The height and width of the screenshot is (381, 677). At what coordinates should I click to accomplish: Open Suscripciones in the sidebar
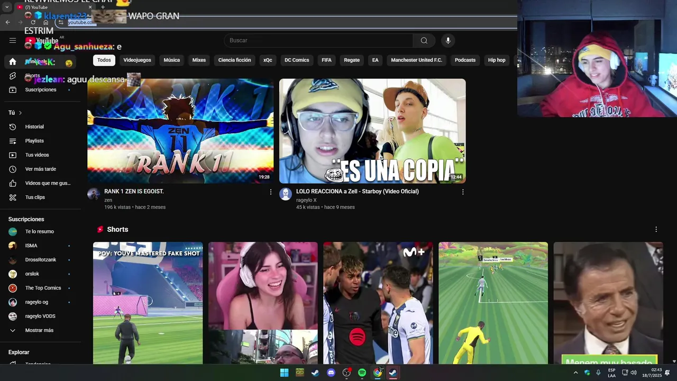[40, 90]
